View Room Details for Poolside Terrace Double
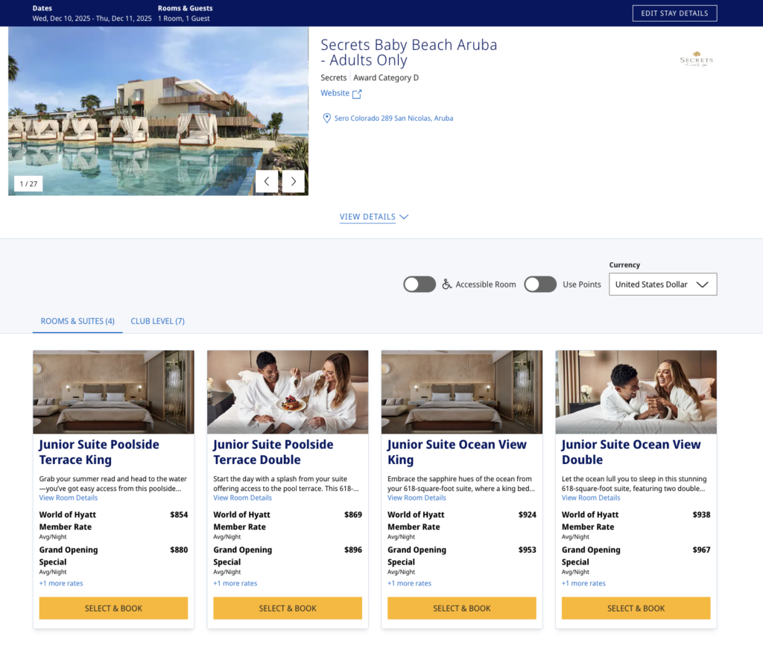Screen dimensions: 763x654 (x=242, y=498)
